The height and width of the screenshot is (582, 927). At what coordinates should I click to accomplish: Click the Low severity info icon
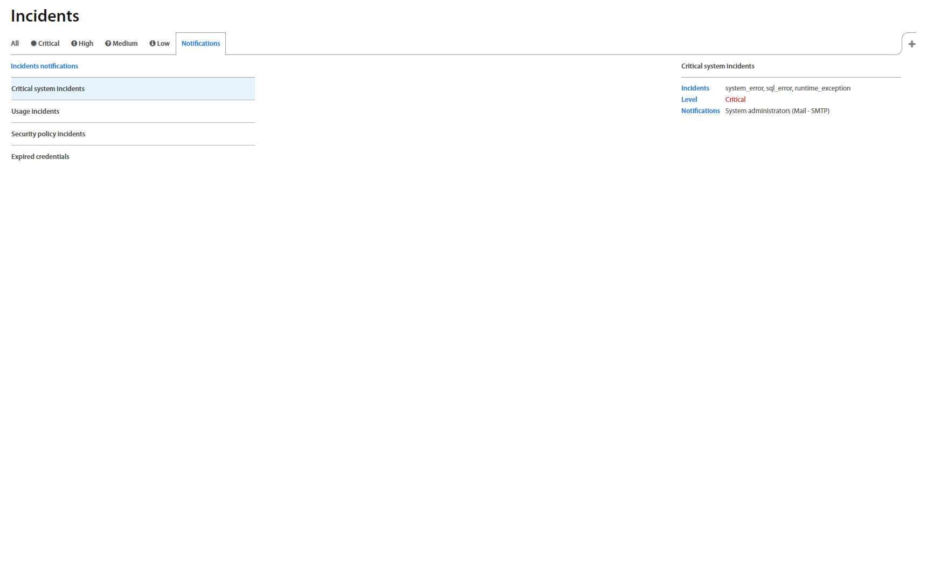[x=153, y=44]
